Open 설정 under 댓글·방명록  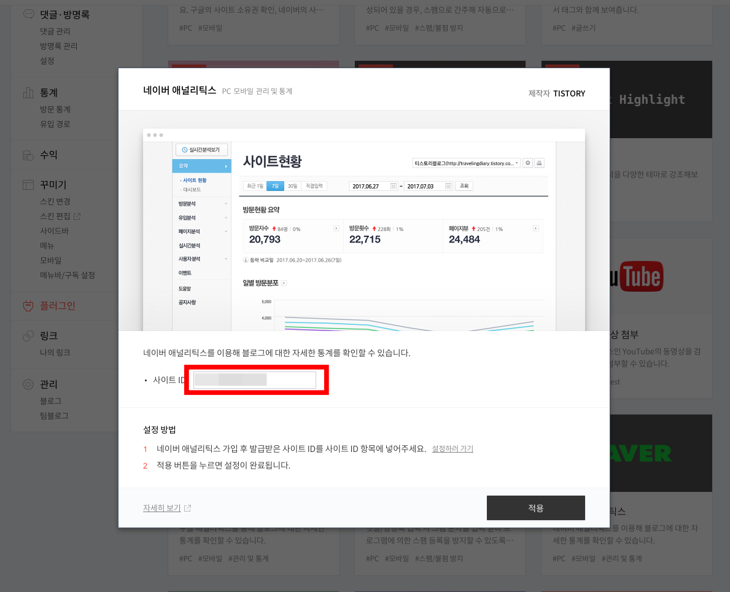[x=47, y=61]
